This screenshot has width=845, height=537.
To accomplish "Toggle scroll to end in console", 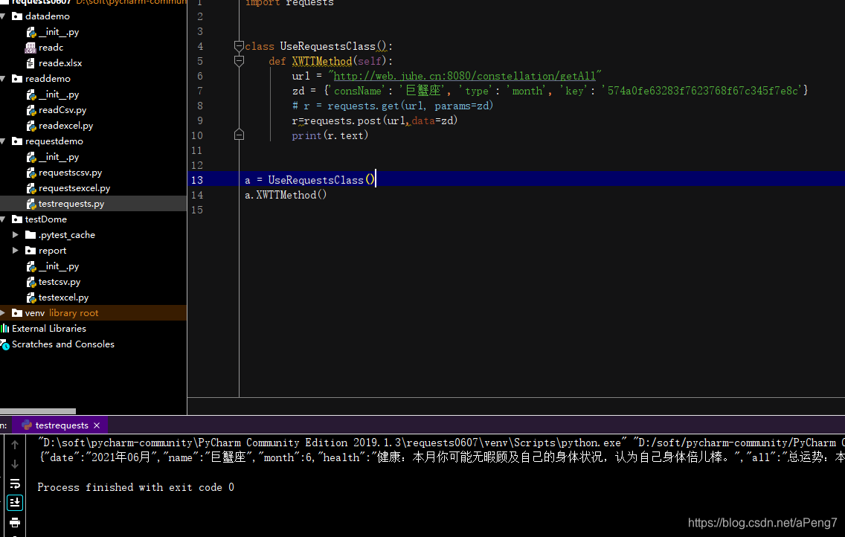I will pyautogui.click(x=15, y=503).
